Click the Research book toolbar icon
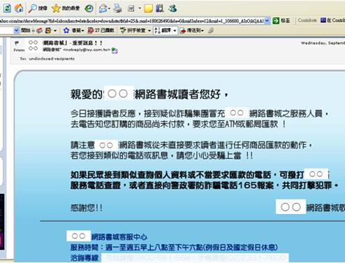Viewport: 345px width, 263px height. [x=160, y=8]
